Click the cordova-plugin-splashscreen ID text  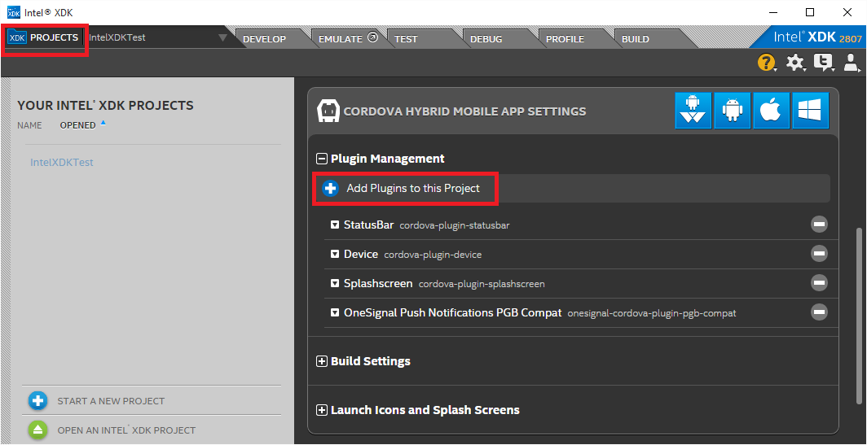point(482,284)
